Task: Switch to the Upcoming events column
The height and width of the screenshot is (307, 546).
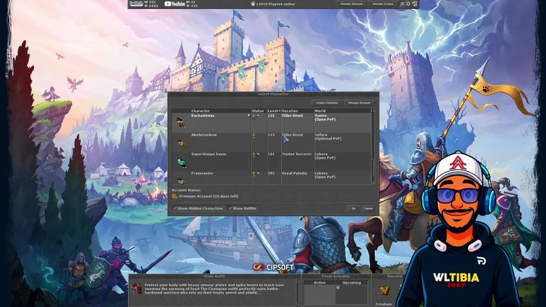Action: (x=351, y=283)
